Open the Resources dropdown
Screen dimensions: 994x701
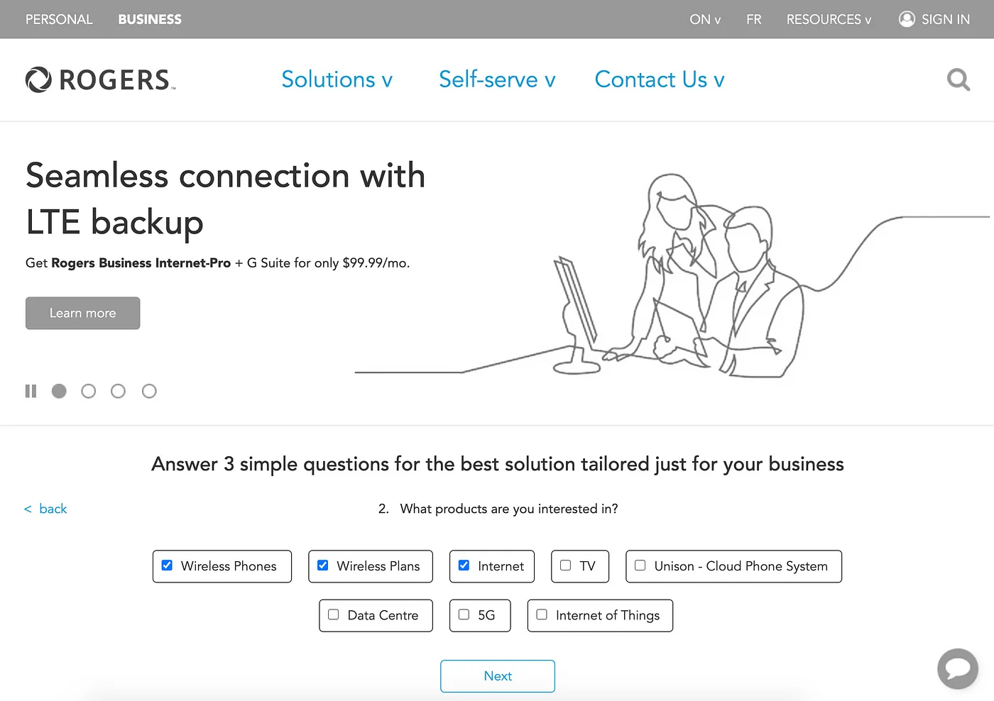point(829,19)
